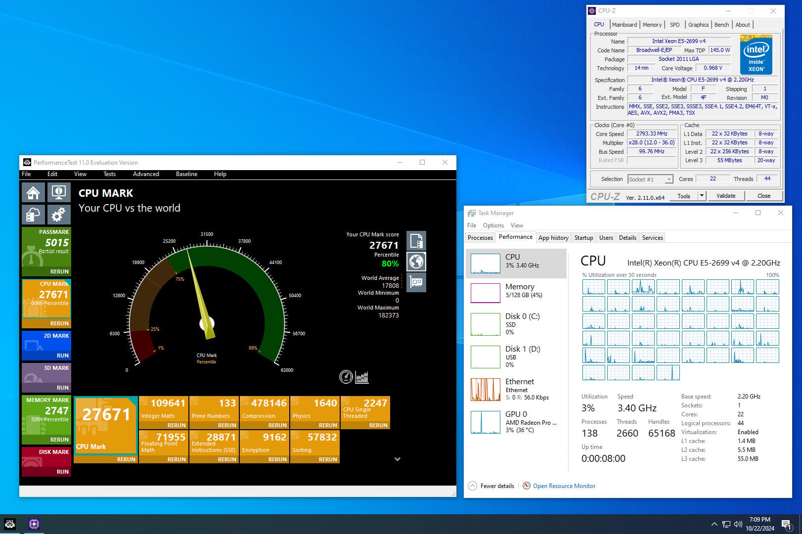This screenshot has height=534, width=802.
Task: Switch to the App history tab
Action: (553, 238)
